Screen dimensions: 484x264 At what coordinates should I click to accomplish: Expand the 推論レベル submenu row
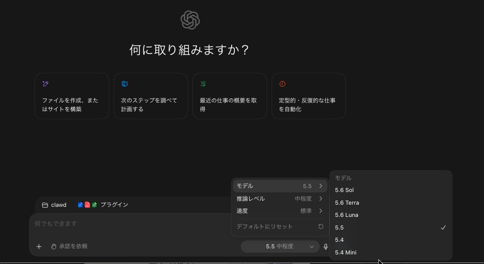pyautogui.click(x=280, y=199)
